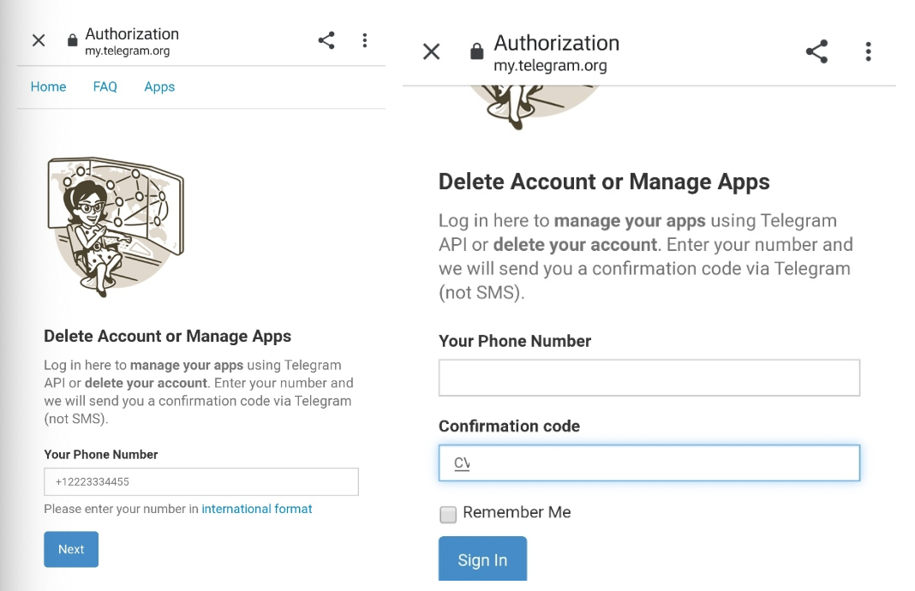This screenshot has width=915, height=591.
Task: Click the right Delete Account or Manage Apps heading
Action: tap(604, 182)
